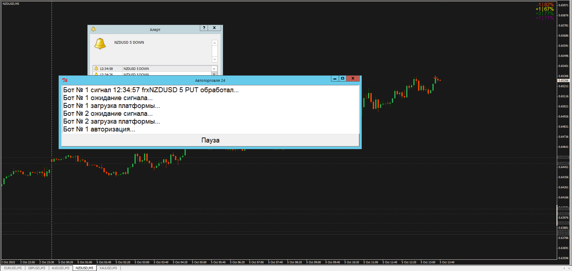Click the alert message scroll-down arrow
This screenshot has height=271, width=572.
[215, 59]
